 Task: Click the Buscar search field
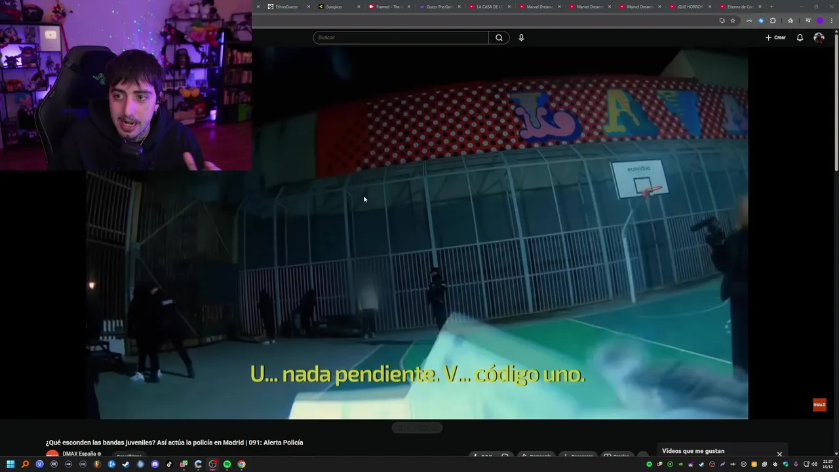pos(400,37)
